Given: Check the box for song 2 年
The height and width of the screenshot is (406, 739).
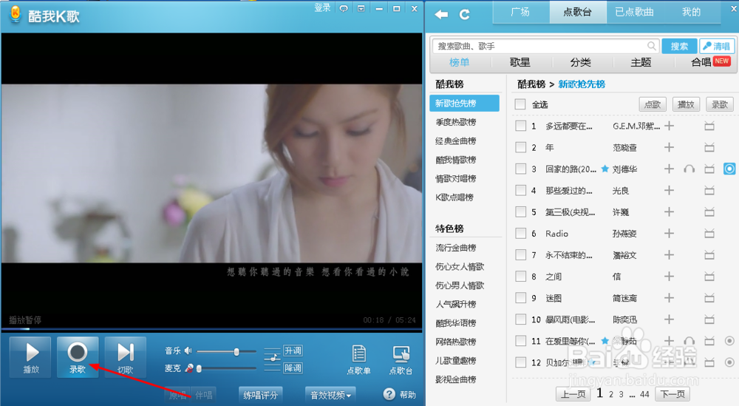Looking at the screenshot, I should coord(521,148).
